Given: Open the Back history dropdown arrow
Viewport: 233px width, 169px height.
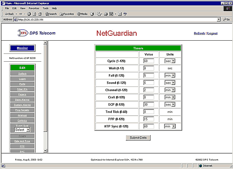Looking at the screenshot, I should click(x=16, y=14).
